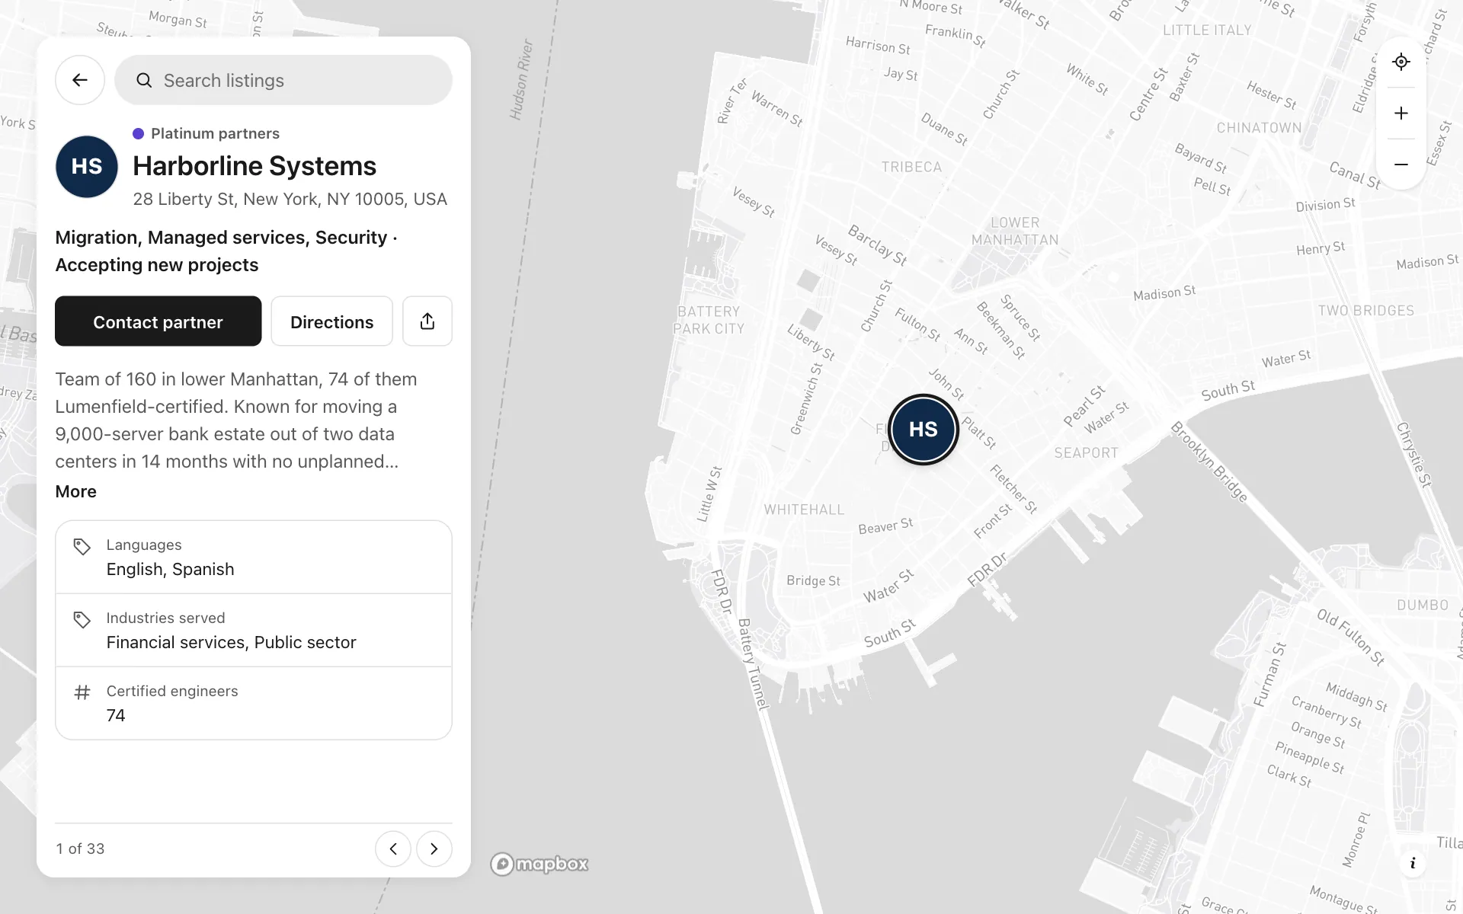Click the DUMBO map label

coord(1423,605)
